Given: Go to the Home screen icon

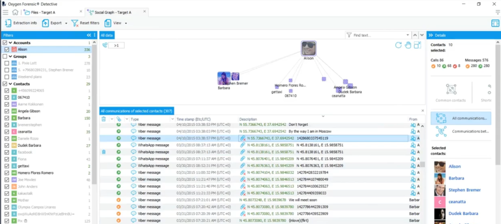Looking at the screenshot, I should click(15, 12).
